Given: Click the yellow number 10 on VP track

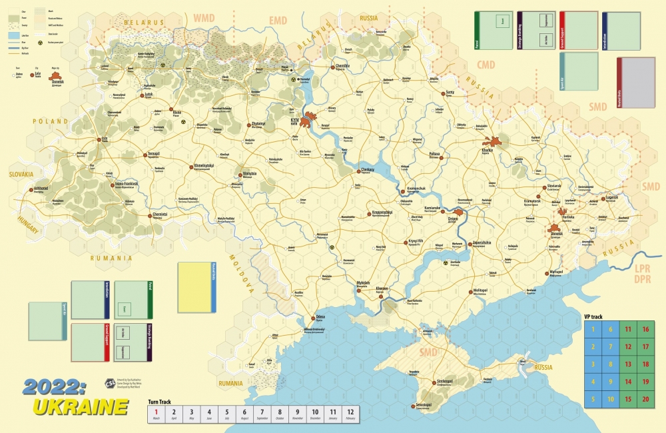Looking at the screenshot, I should pos(611,398).
